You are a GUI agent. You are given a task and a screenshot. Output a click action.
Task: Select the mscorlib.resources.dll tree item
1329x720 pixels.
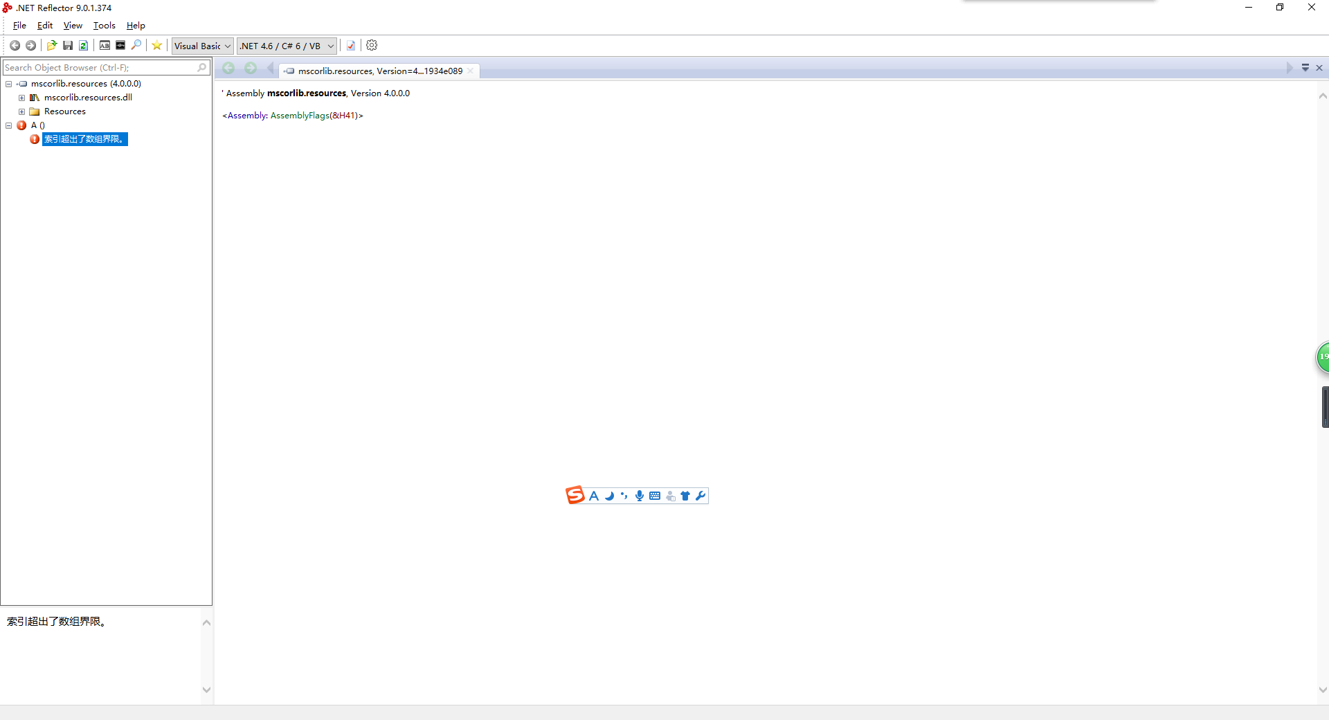click(88, 98)
